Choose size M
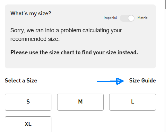 pyautogui.click(x=80, y=102)
